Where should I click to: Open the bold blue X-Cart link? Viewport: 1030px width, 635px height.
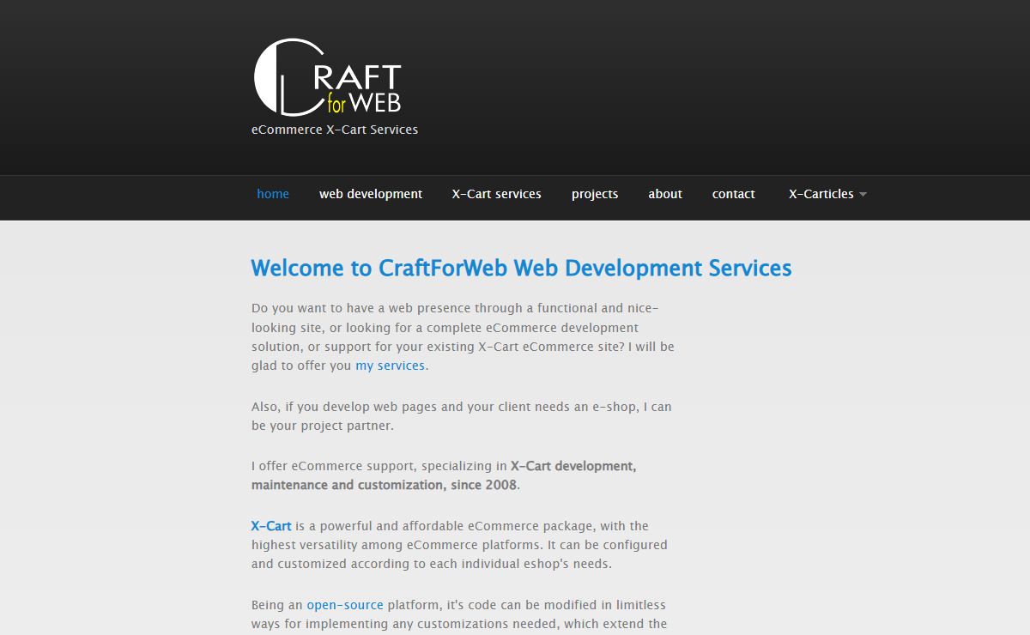click(x=271, y=526)
